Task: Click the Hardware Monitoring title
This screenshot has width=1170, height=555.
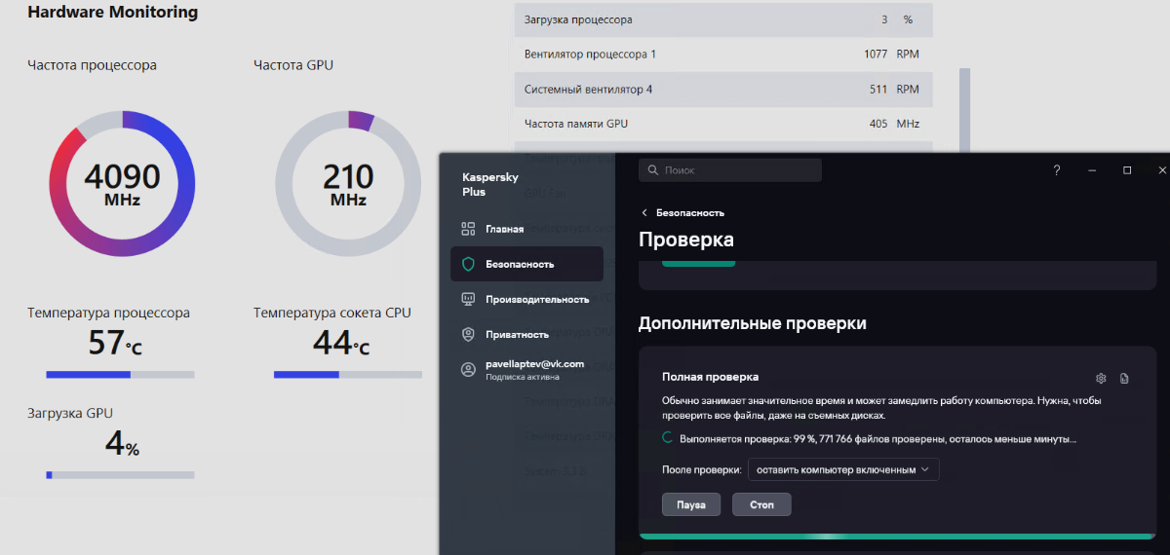Action: point(112,13)
